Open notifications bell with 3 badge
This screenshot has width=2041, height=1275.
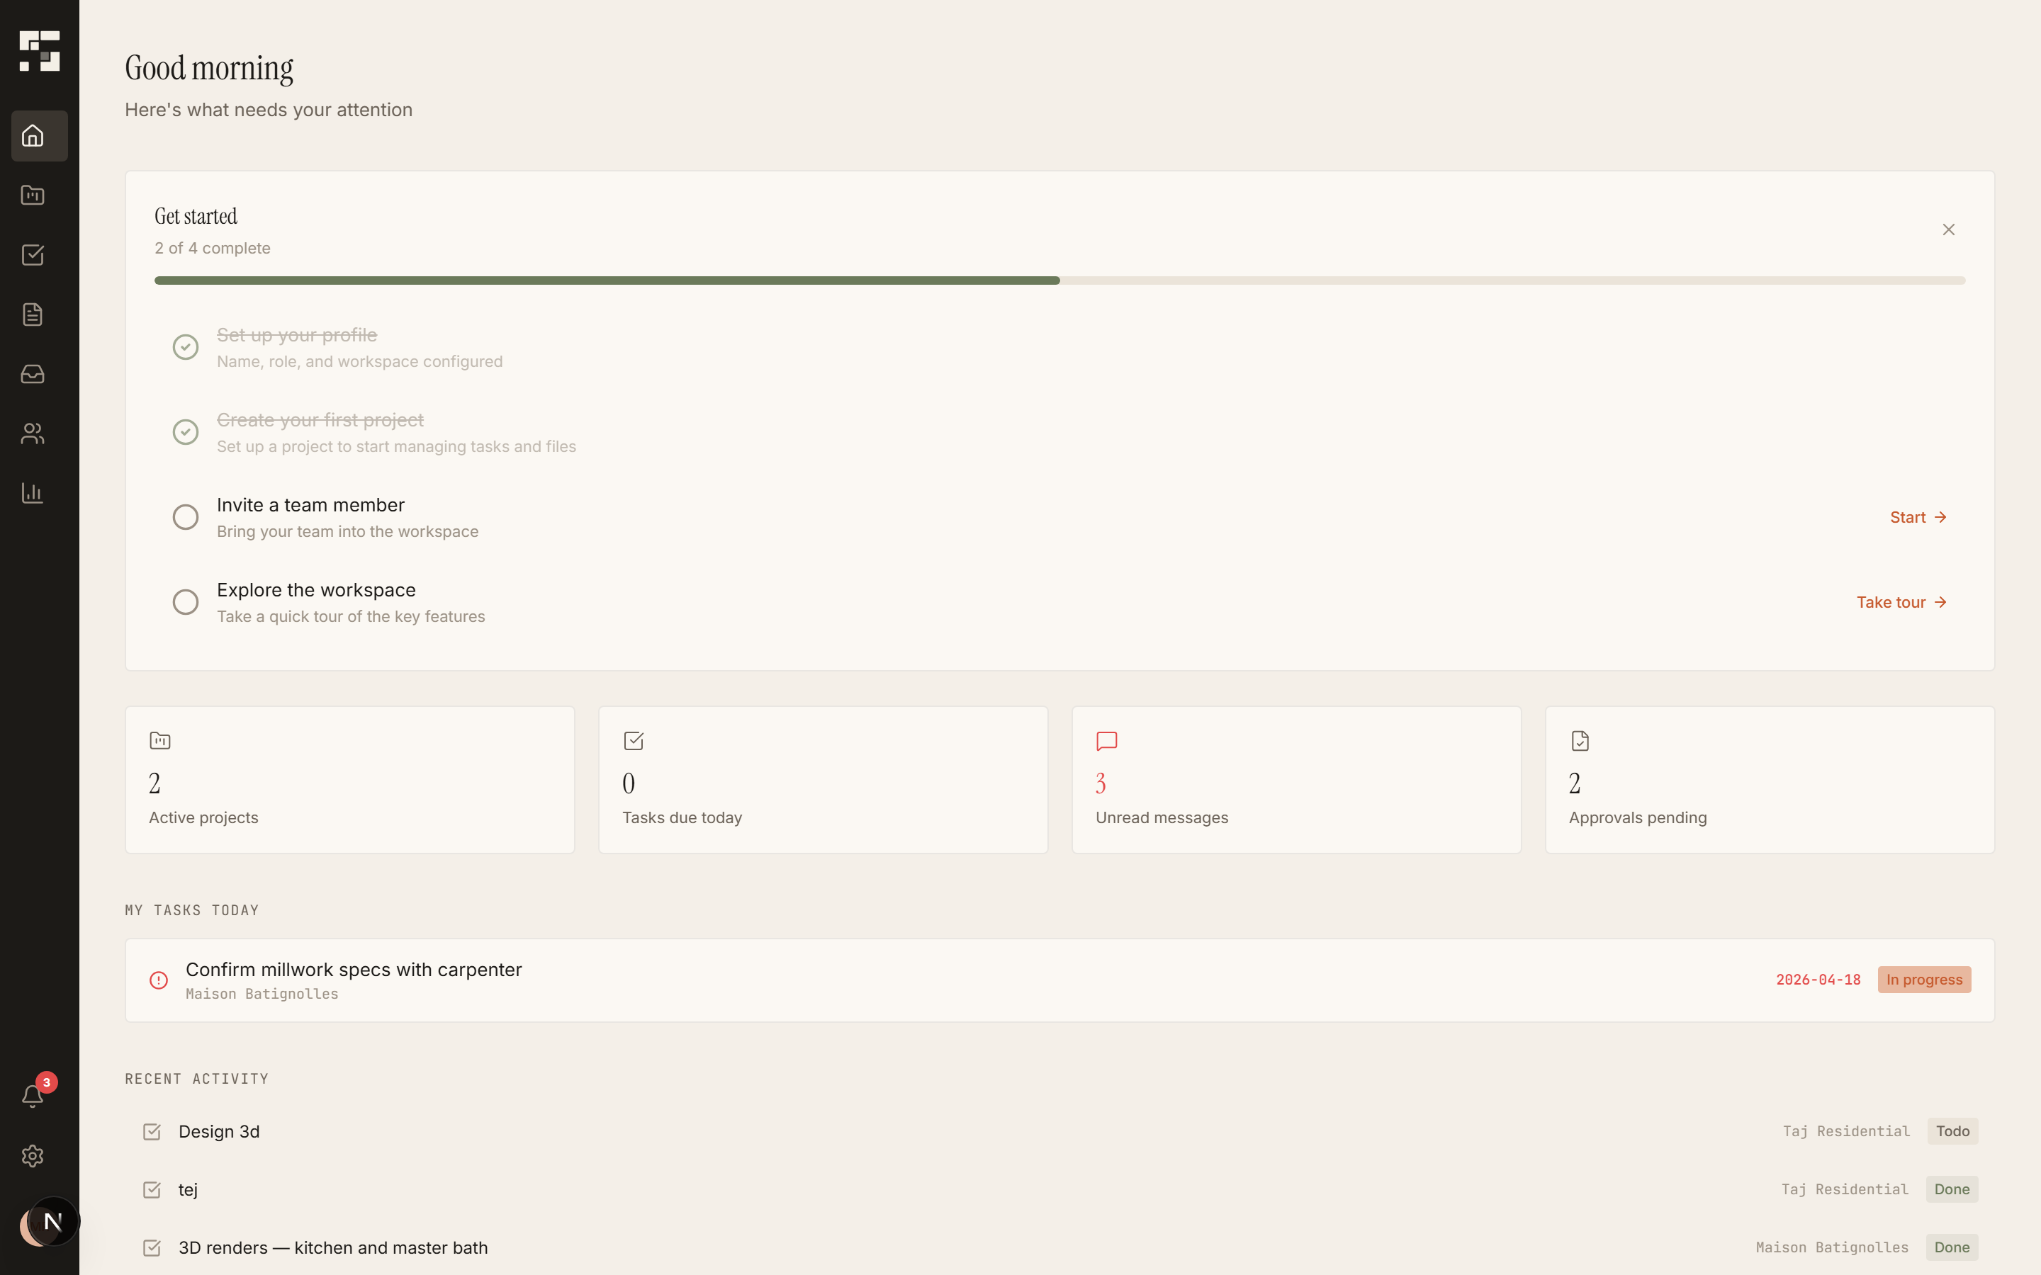[x=33, y=1095]
